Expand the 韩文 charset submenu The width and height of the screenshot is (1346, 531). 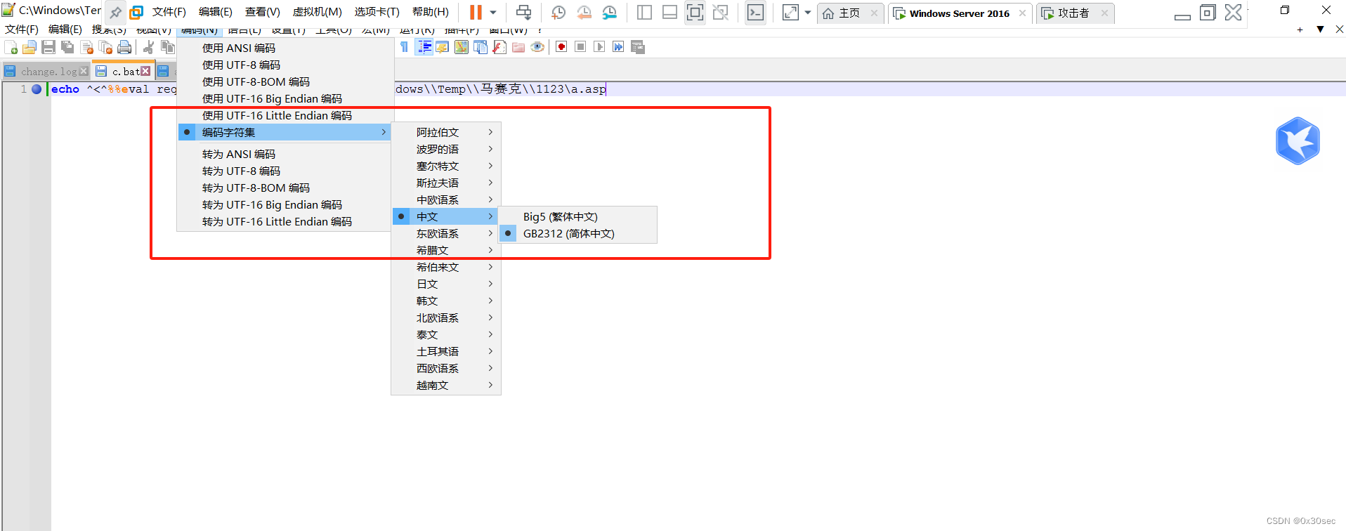coord(446,301)
